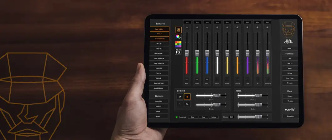Open the Menu button
The width and height of the screenshot is (332, 140).
pos(289,48)
